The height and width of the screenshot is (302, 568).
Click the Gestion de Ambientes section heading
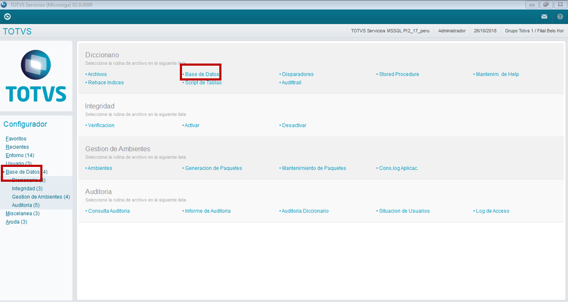[118, 149]
